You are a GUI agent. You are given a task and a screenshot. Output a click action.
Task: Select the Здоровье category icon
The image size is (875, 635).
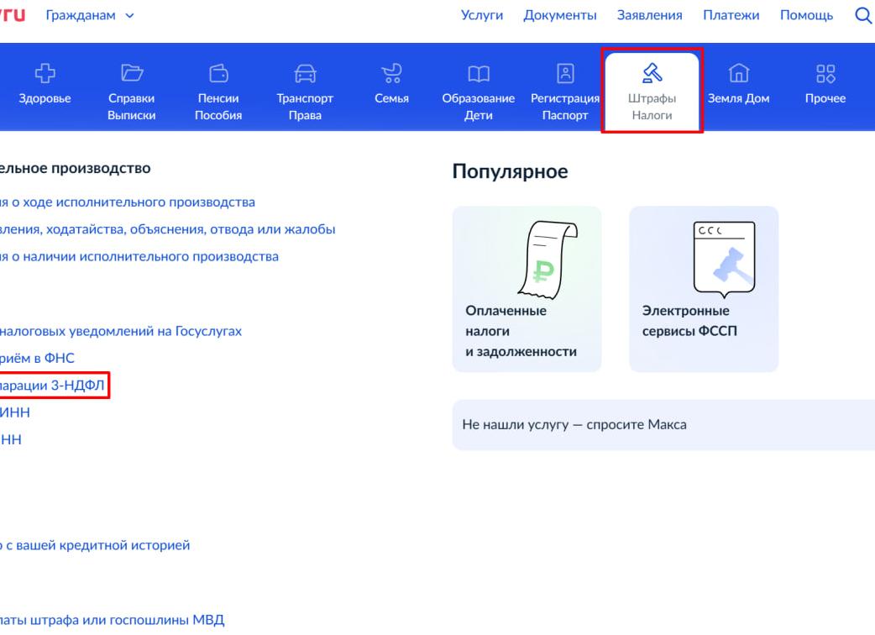[x=46, y=72]
